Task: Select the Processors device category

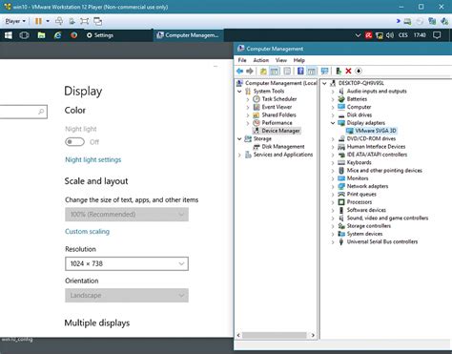Action: [x=360, y=202]
